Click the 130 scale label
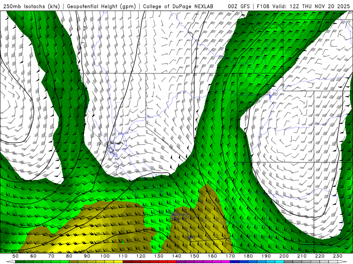Viewport: 353px width, 264px height. (158, 256)
